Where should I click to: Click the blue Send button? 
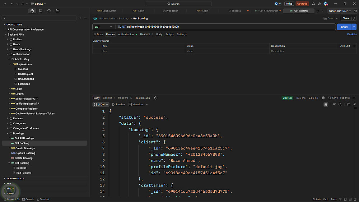click(x=344, y=27)
